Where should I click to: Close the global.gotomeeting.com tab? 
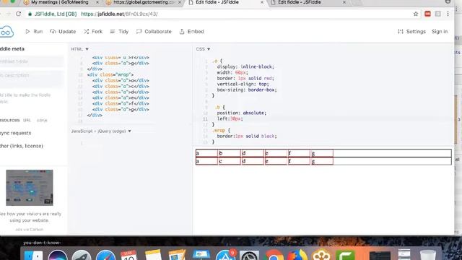click(180, 2)
